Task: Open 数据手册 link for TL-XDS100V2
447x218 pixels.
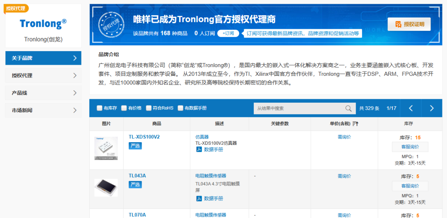Action: click(214, 150)
